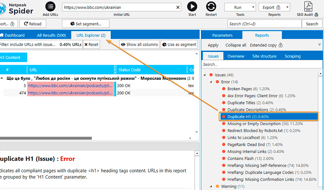Click the Netpeak Spider logo
Image resolution: width=324 pixels, height=190 pixels.
pos(17,8)
